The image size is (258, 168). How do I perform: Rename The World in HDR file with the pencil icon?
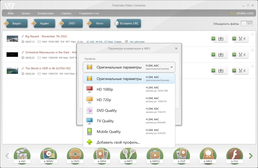[23, 68]
